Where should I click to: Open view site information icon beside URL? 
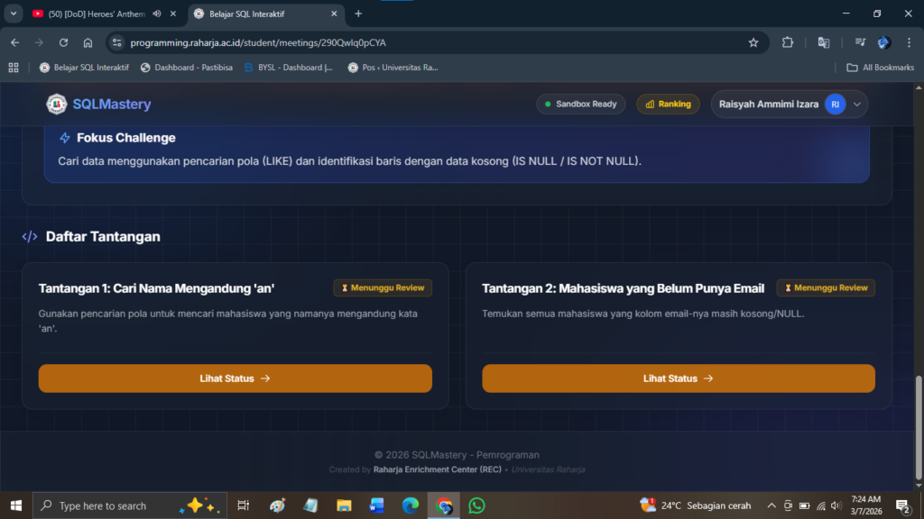(115, 42)
